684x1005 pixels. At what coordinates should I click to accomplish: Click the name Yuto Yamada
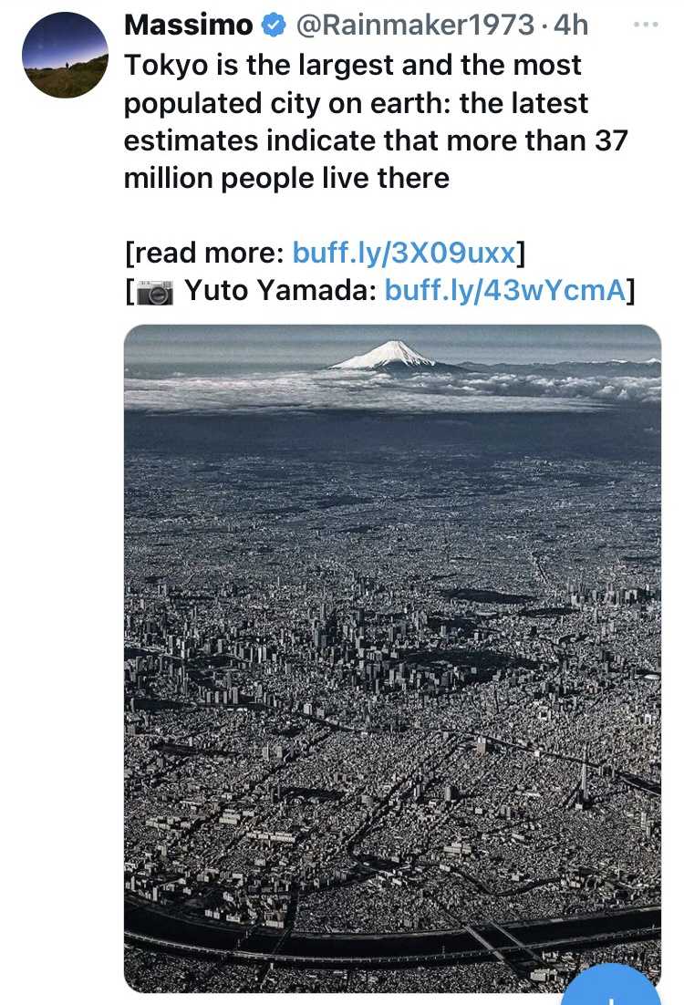point(281,291)
